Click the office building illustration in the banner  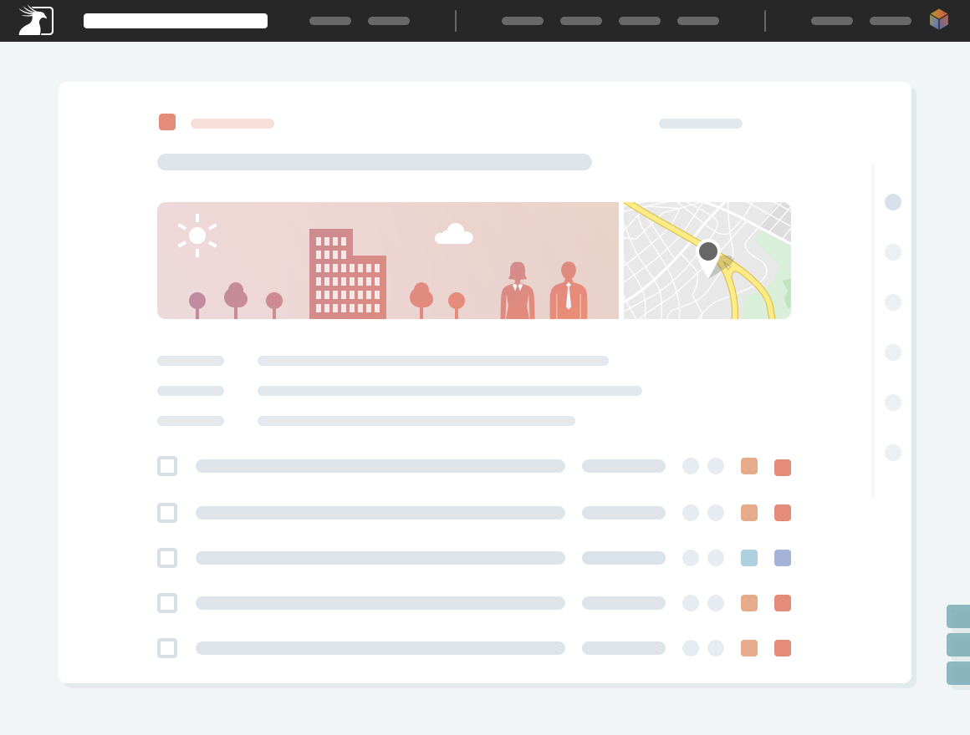click(347, 276)
